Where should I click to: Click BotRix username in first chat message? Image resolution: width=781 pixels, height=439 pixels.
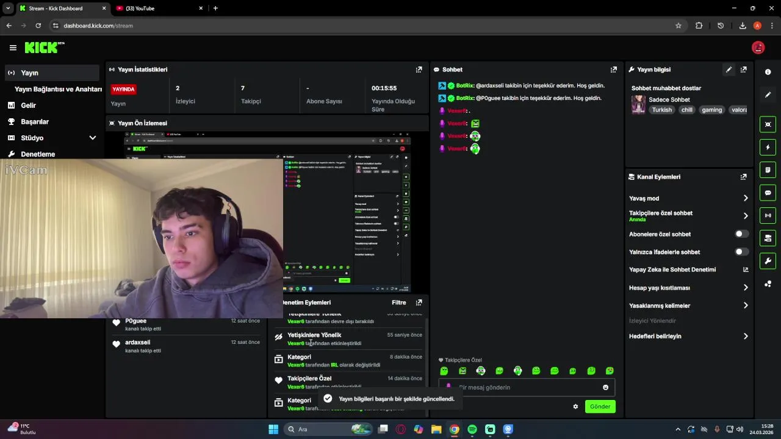(x=464, y=86)
